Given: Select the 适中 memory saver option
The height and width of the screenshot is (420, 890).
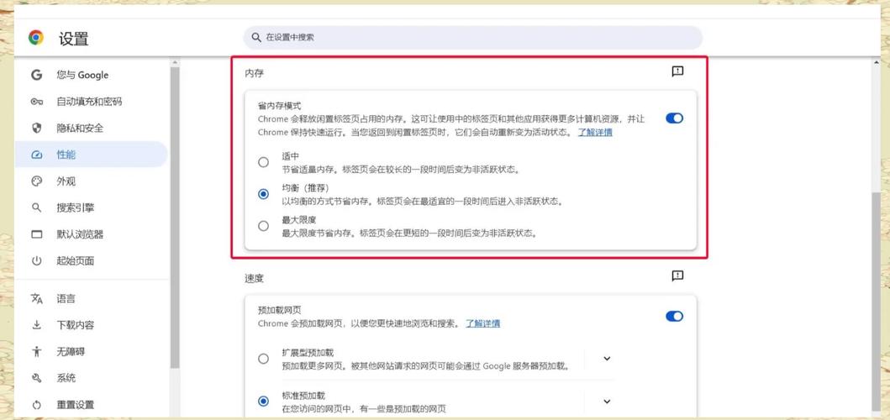Looking at the screenshot, I should 263,162.
